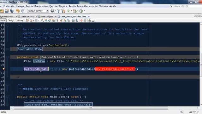Image resolution: width=202 pixels, height=114 pixels.
Task: Collapse main method fold at line 87
Action: (8, 97)
